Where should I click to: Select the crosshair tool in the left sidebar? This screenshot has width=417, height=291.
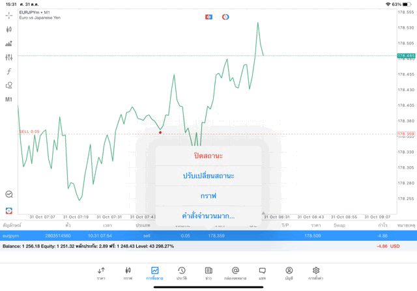point(8,16)
